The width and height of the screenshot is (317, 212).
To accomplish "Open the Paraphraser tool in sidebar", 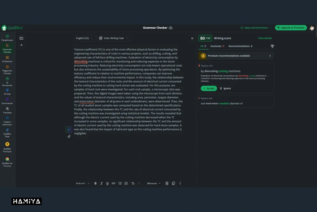I will (x=7, y=38).
